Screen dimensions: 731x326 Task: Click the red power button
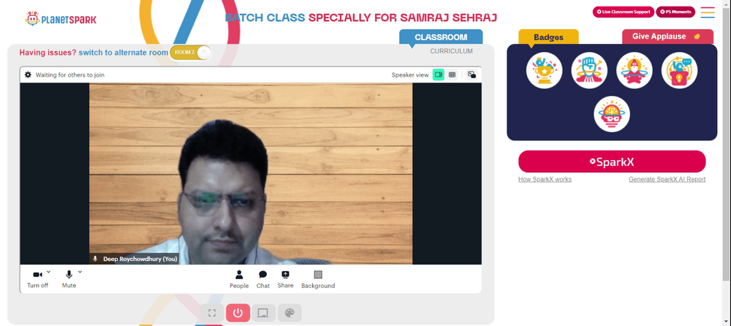click(x=238, y=313)
